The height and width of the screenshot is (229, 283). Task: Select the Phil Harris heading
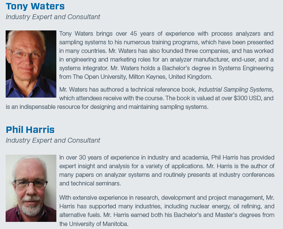(x=30, y=130)
